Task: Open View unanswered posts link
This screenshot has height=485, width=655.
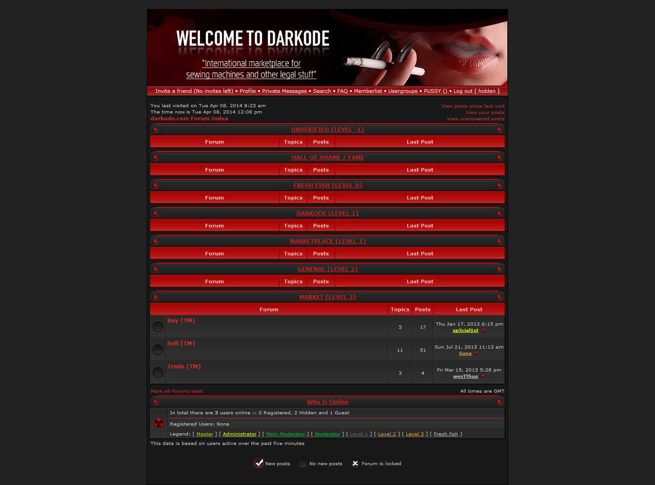Action: pyautogui.click(x=475, y=119)
